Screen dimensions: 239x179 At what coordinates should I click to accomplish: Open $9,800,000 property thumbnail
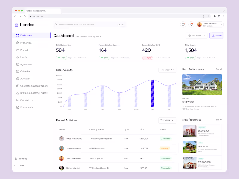190,131
